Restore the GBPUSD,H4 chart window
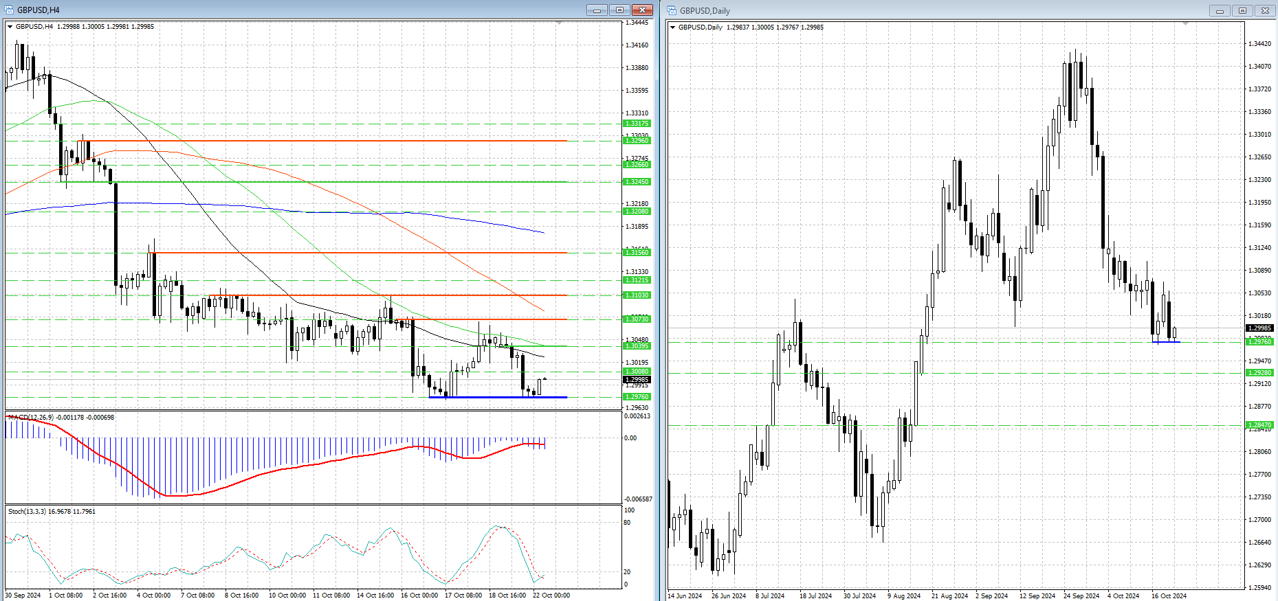This screenshot has width=1278, height=601. click(x=619, y=10)
